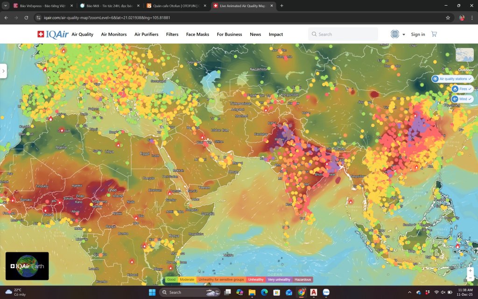Click the IQAir search field
Image resolution: width=478 pixels, height=299 pixels.
[x=343, y=34]
